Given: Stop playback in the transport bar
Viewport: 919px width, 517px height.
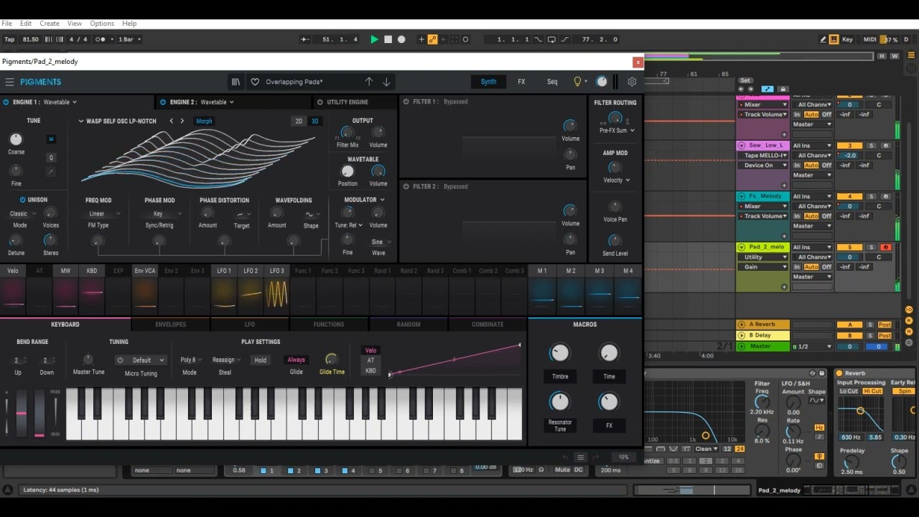Looking at the screenshot, I should (388, 39).
